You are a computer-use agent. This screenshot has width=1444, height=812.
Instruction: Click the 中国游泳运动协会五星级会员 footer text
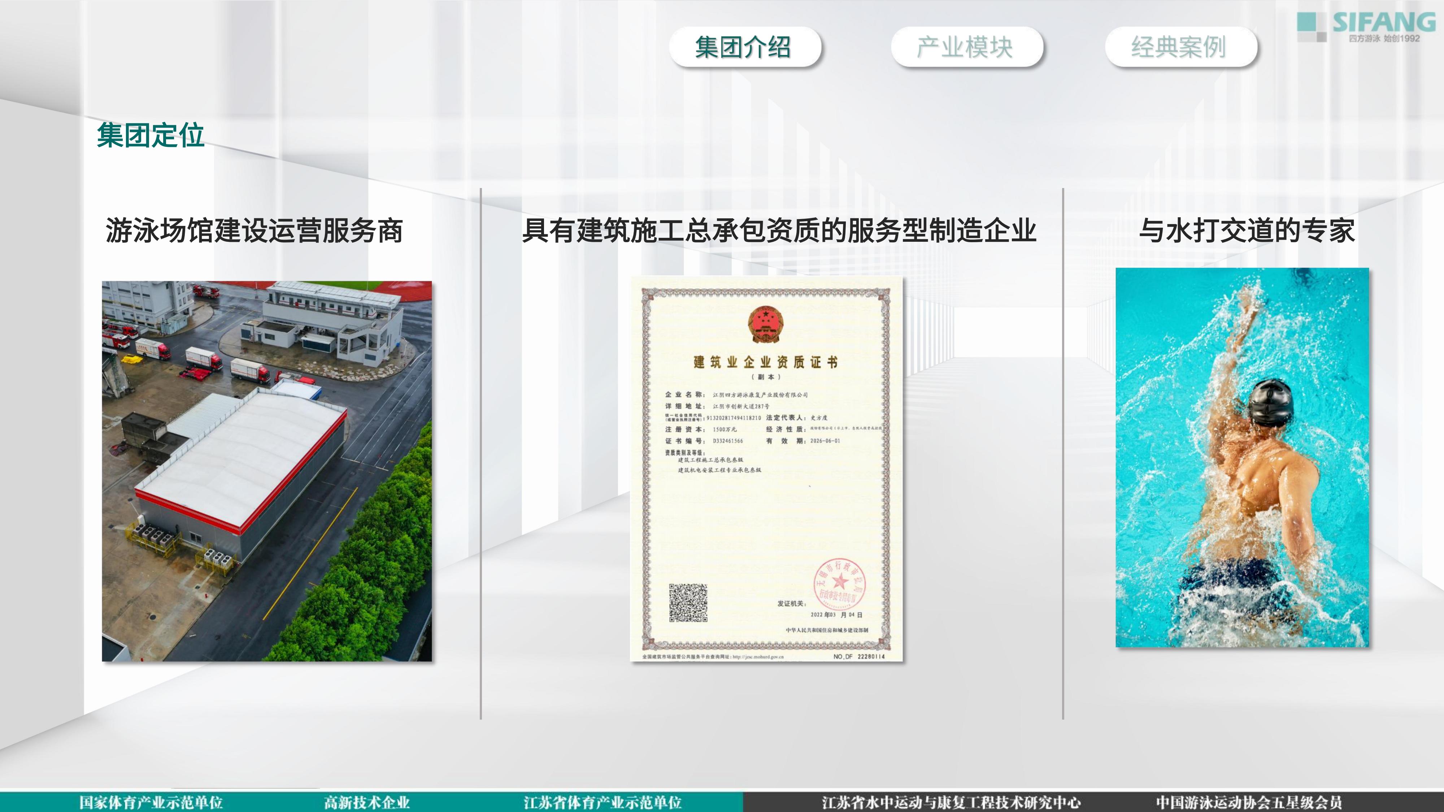[1249, 803]
